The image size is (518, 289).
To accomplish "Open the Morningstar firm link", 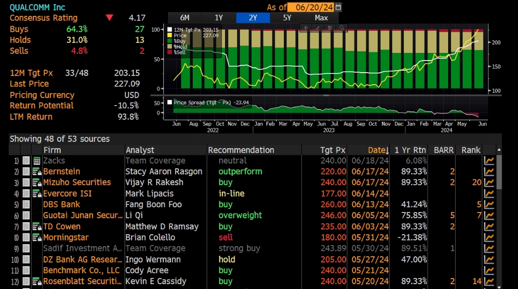I will (66, 238).
